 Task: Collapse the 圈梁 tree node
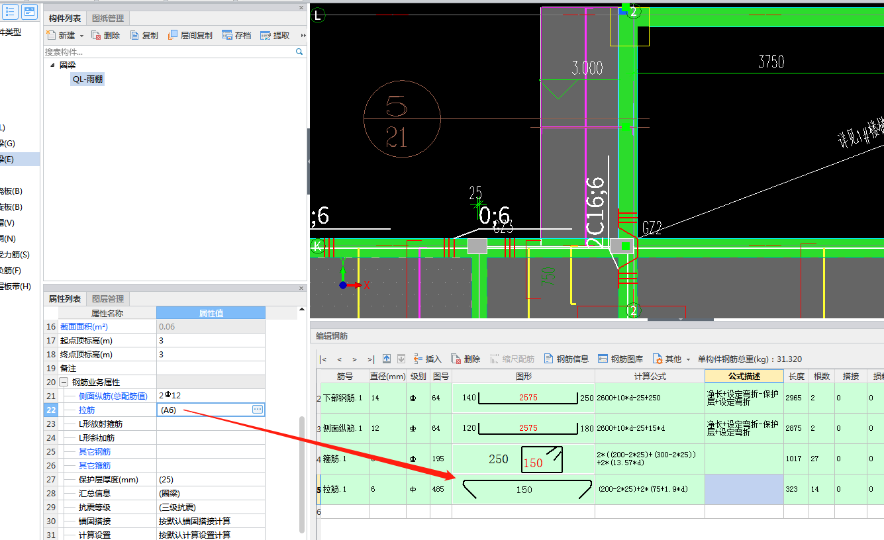pos(52,65)
